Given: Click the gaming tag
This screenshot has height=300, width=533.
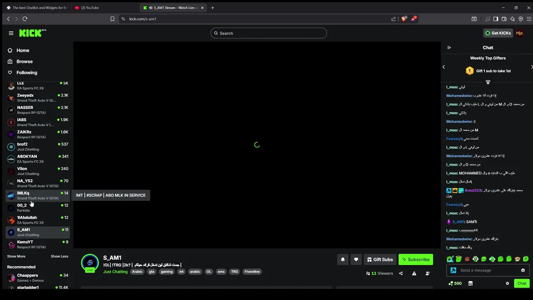Looking at the screenshot, I should tap(167, 272).
